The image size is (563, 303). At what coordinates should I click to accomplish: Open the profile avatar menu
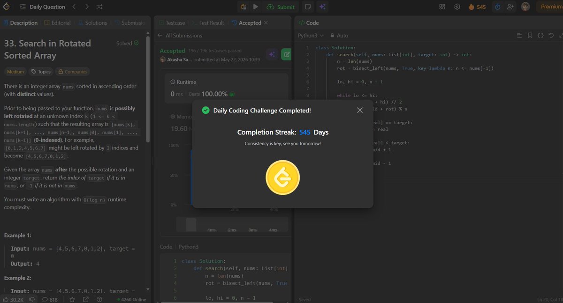coord(525,7)
